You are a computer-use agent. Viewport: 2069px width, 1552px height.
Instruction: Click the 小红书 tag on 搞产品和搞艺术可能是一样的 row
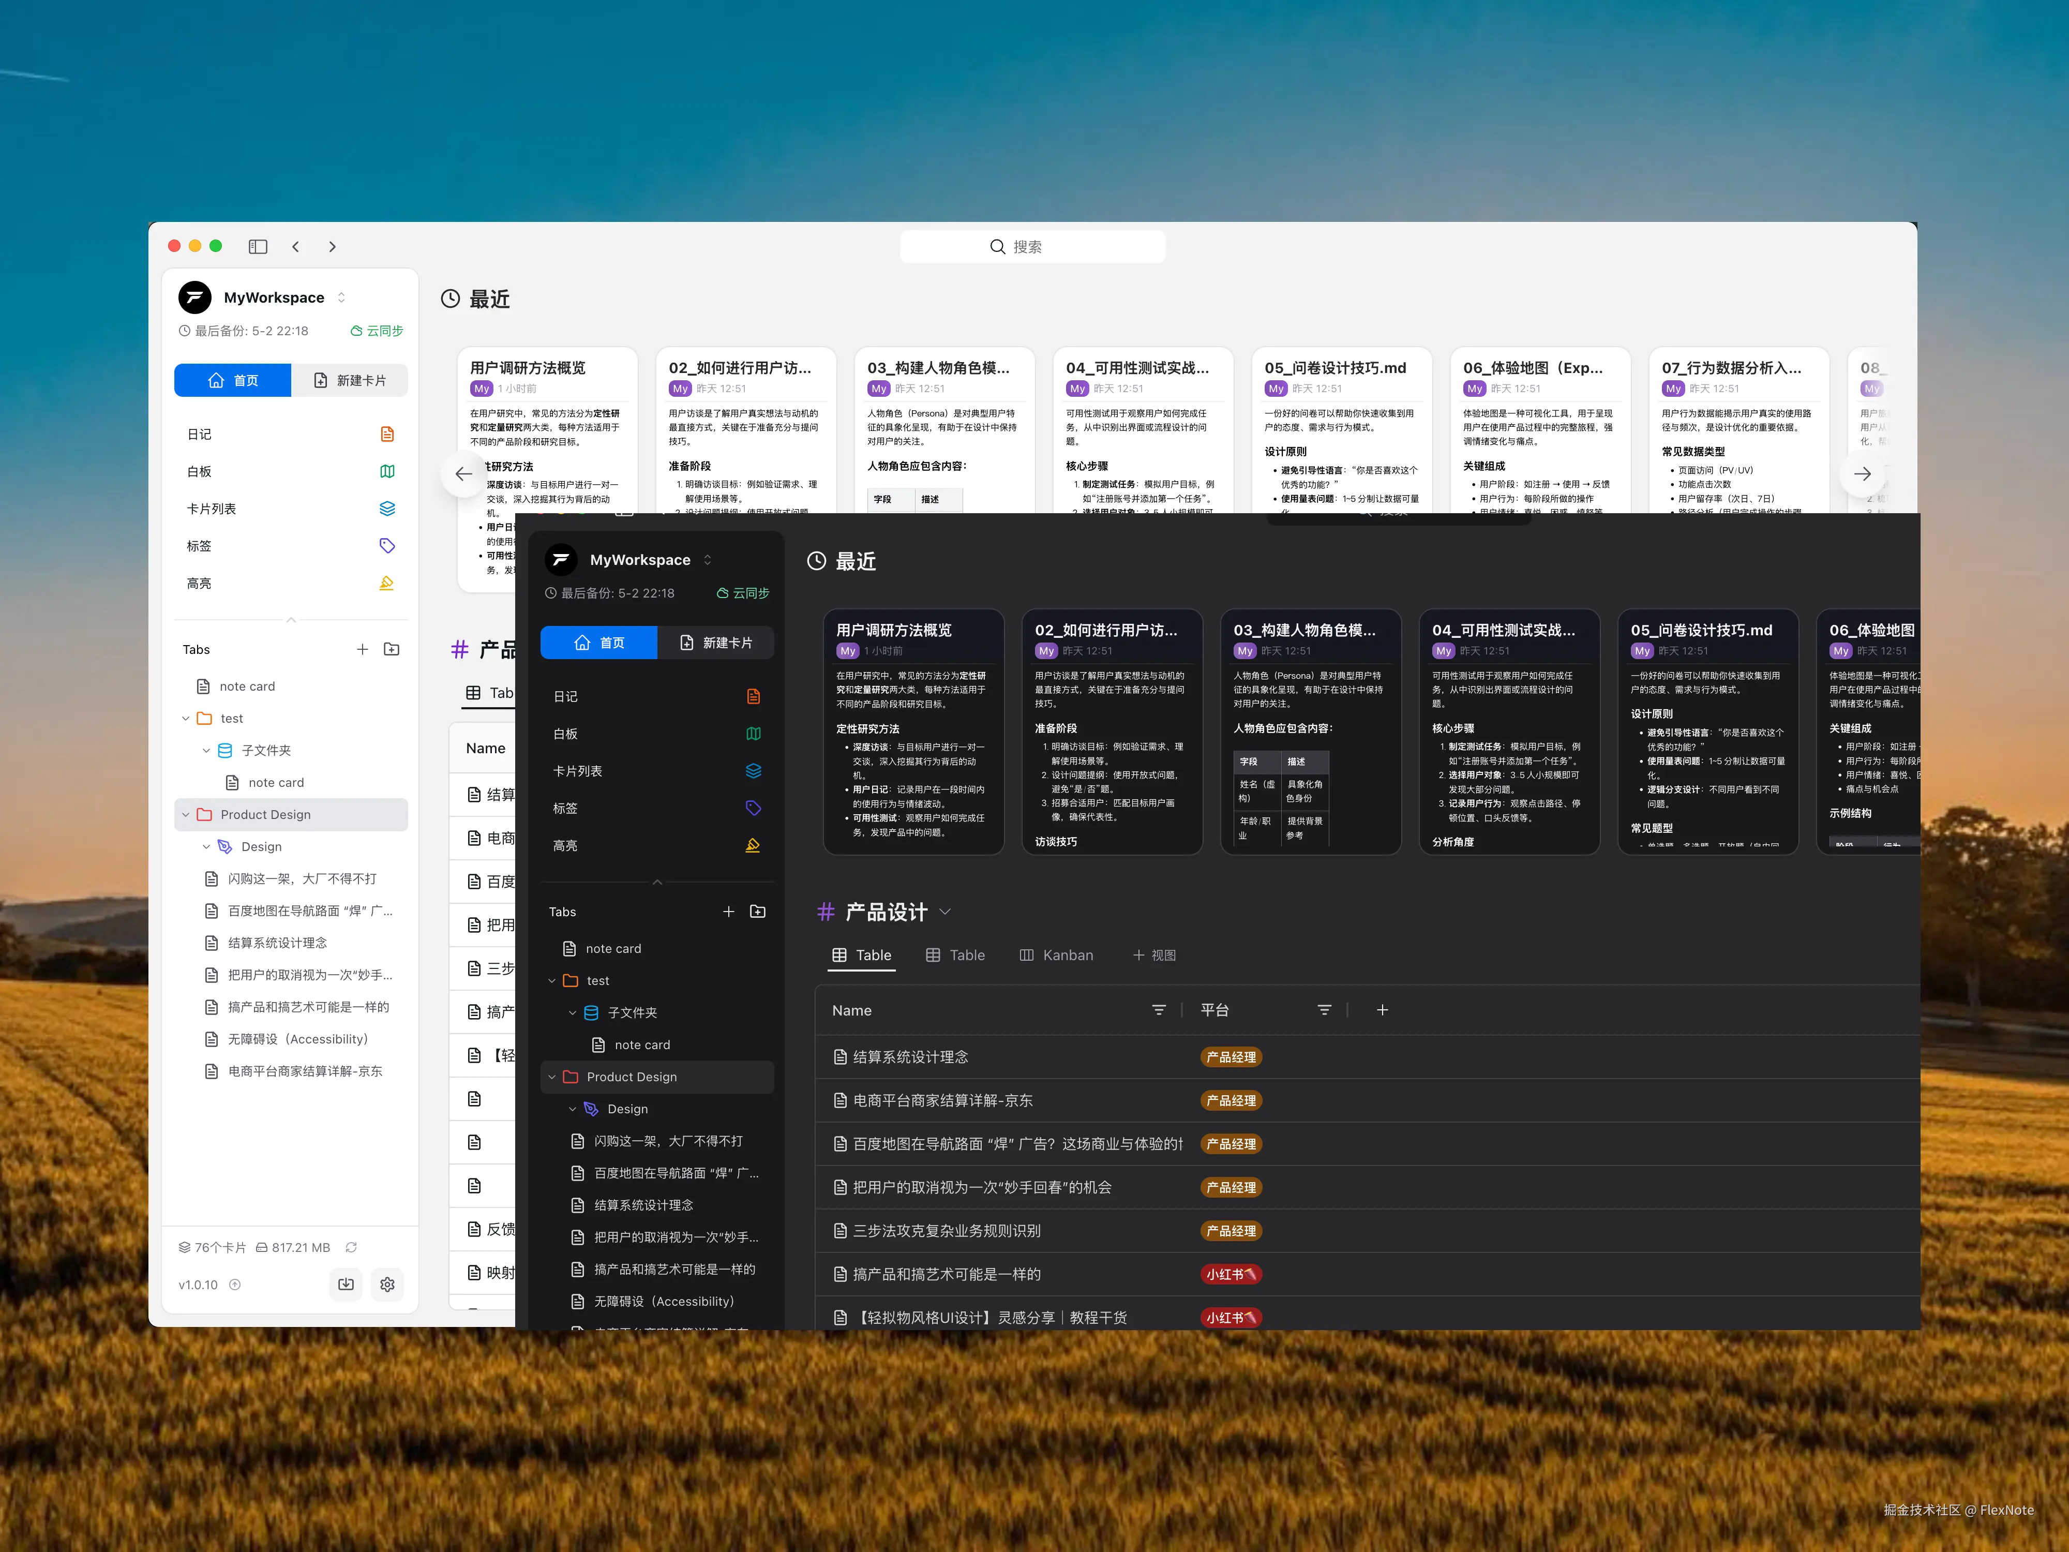1230,1274
